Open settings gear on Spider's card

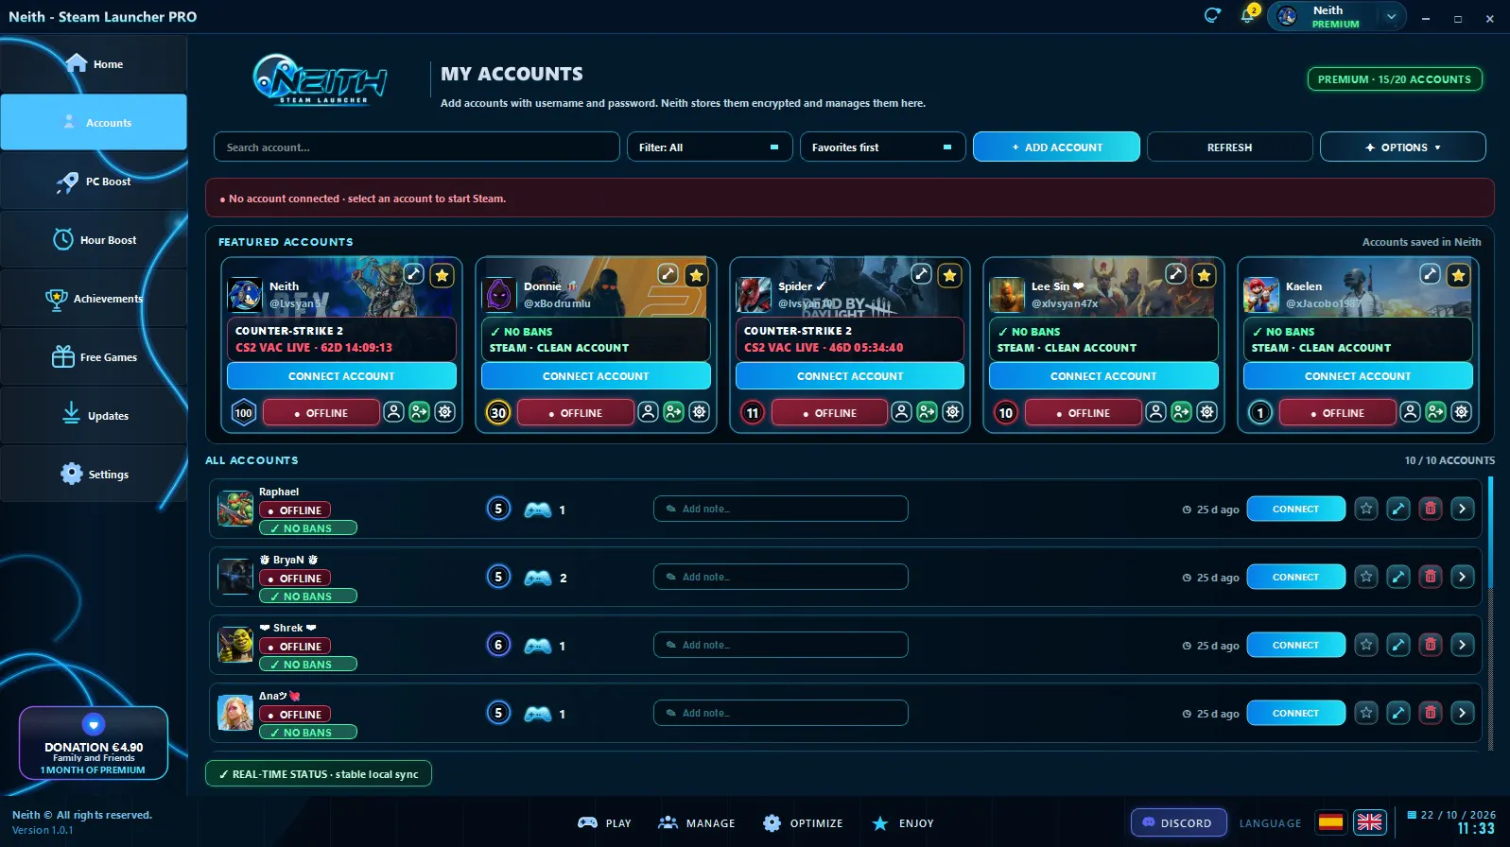[953, 412]
